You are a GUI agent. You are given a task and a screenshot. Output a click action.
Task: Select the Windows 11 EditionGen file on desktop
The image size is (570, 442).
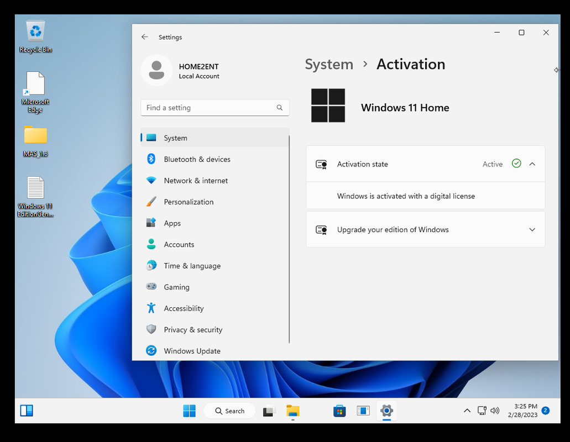pos(35,197)
